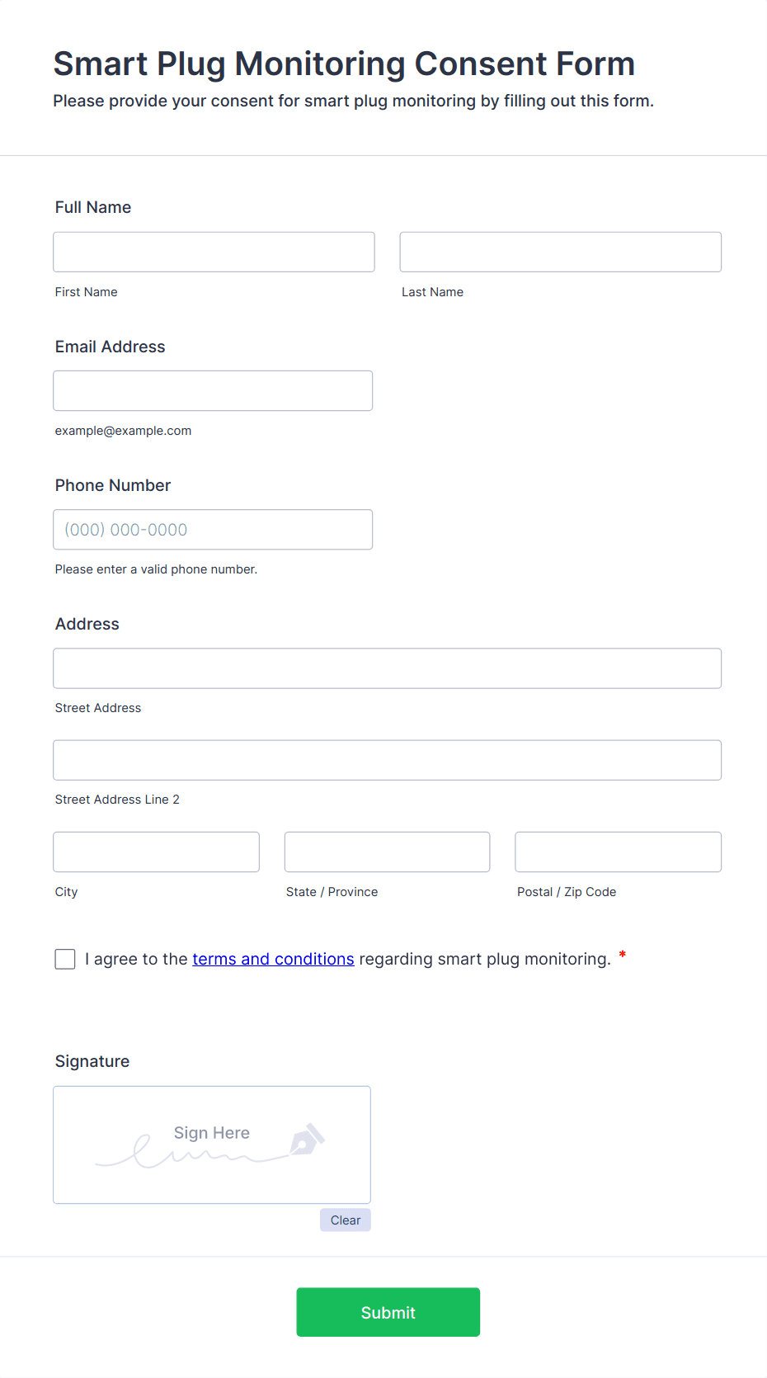Select the Street Address Line 2 field
This screenshot has height=1378, width=767.
[x=387, y=760]
